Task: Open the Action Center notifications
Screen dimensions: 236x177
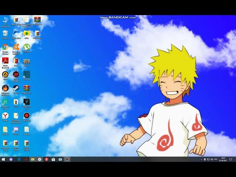Action: tap(230, 159)
